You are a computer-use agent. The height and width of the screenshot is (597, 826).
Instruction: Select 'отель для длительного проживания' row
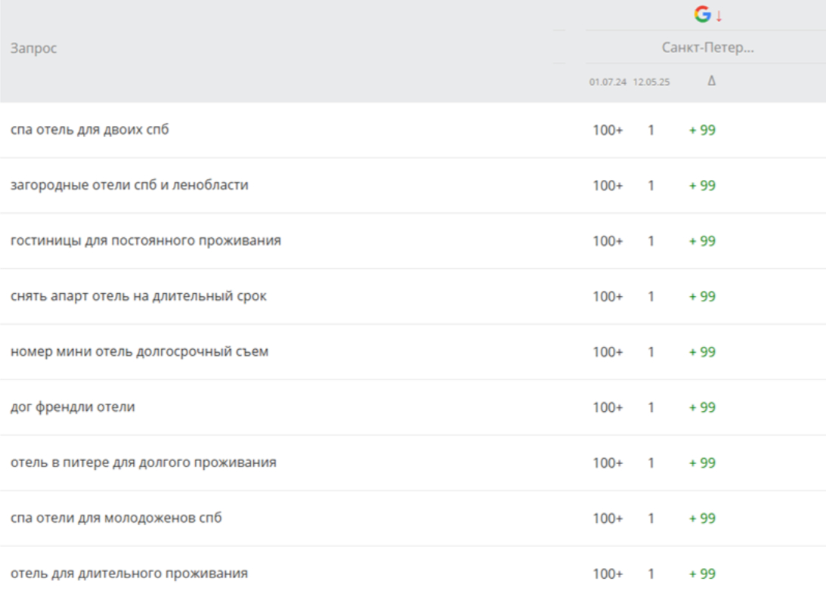[x=129, y=574]
